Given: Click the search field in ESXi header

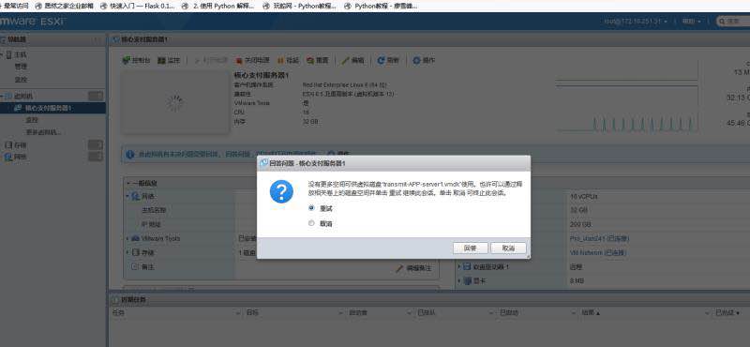Looking at the screenshot, I should click(733, 21).
